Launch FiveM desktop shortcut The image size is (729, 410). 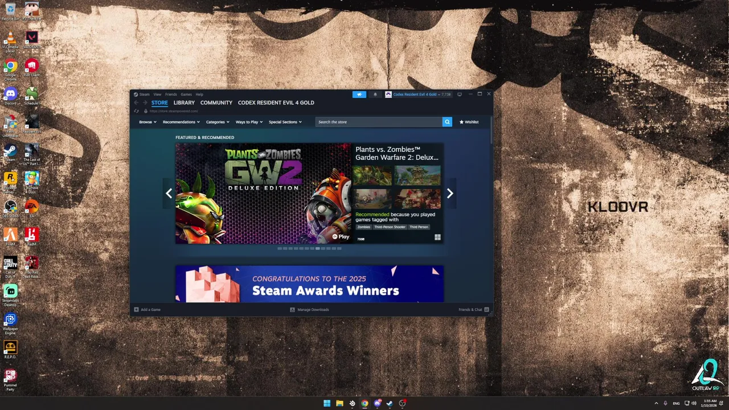click(10, 236)
